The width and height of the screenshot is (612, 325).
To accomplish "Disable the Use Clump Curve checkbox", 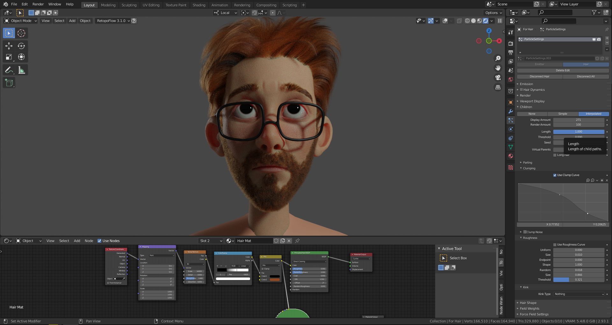I will (x=555, y=175).
